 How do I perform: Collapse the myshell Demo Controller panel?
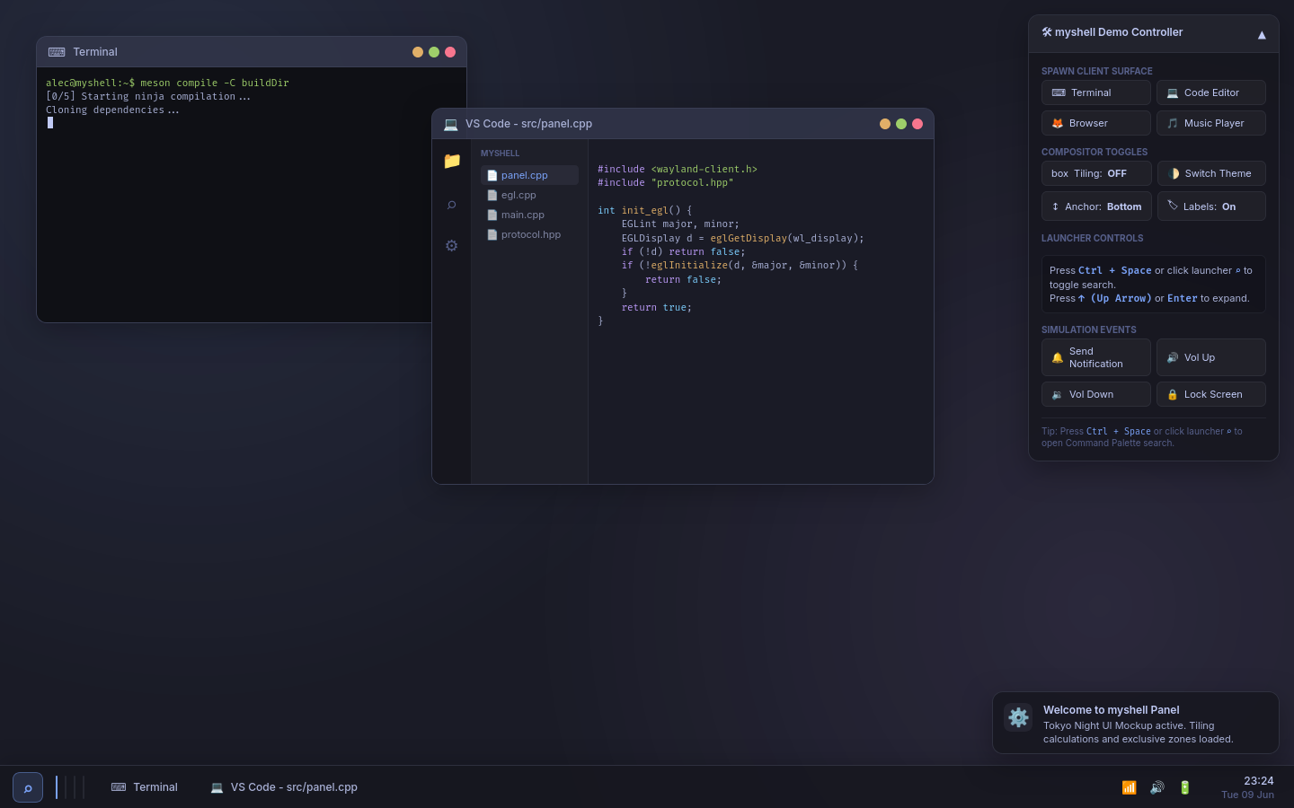pos(1262,34)
